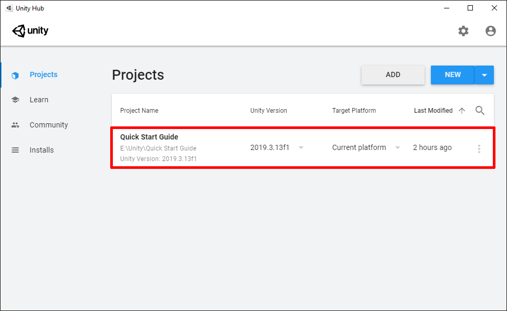Screen dimensions: 507x311
Task: Open Unity Hub settings gear
Action: (x=463, y=31)
